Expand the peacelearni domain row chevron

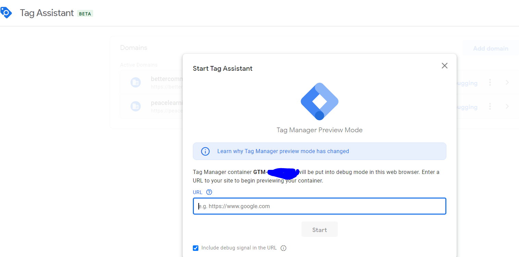507,106
